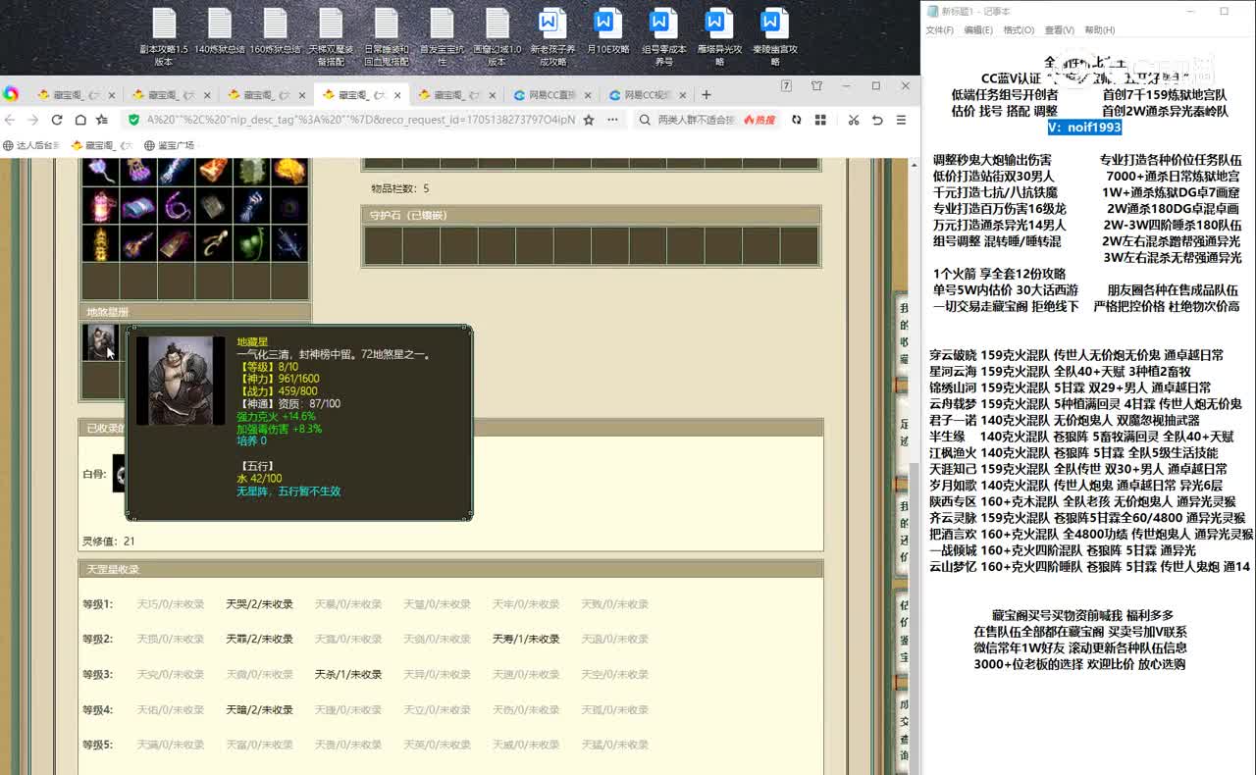Screen dimensions: 1256x775
Task: Open Notepad 编辑(E) menu
Action: click(x=978, y=30)
